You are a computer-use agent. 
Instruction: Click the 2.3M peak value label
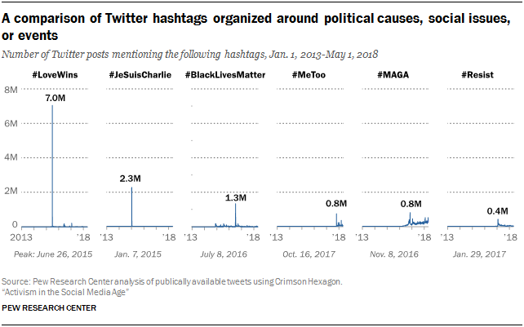131,178
